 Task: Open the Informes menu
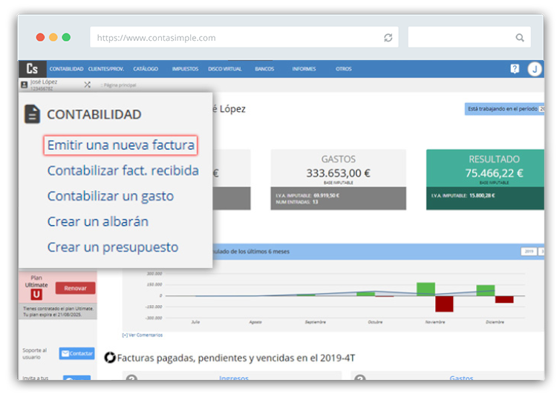304,69
